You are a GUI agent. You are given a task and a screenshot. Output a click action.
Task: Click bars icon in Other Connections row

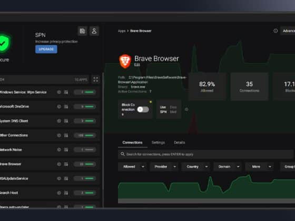tap(66, 135)
